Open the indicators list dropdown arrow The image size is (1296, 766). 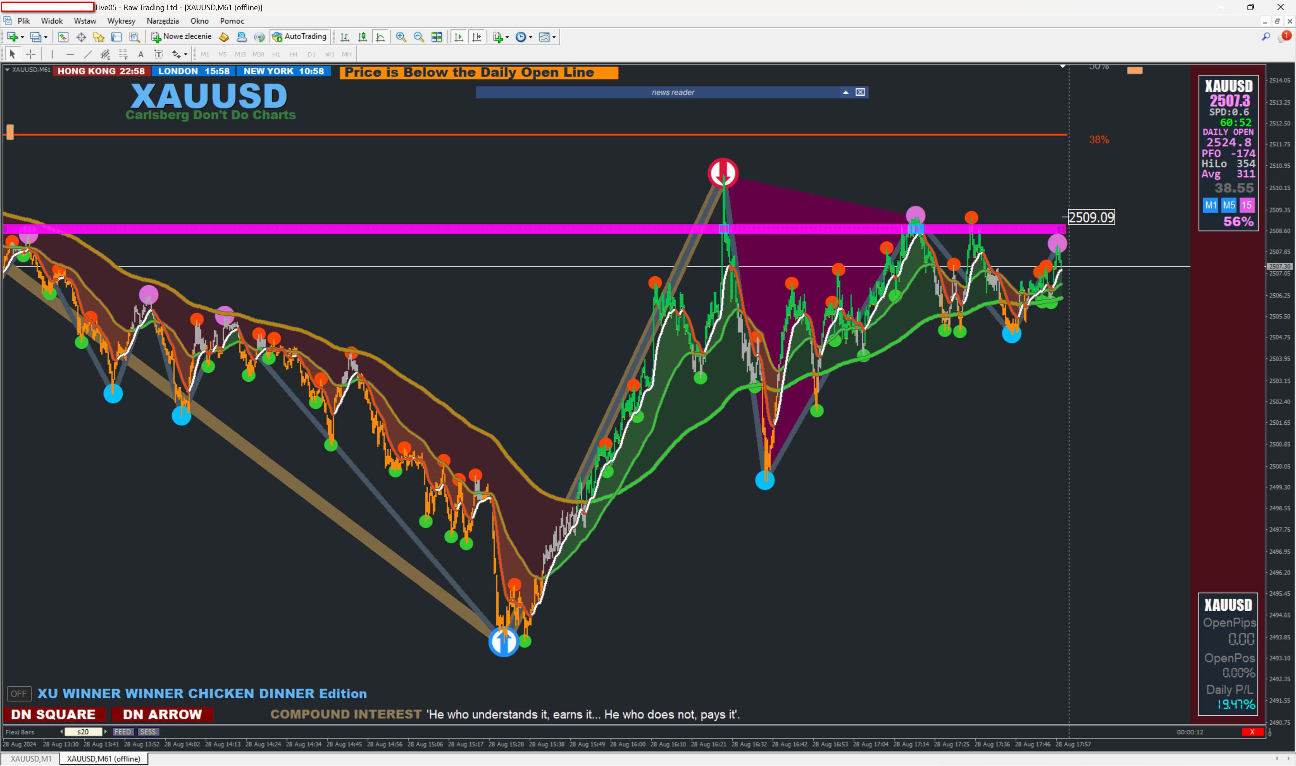507,37
